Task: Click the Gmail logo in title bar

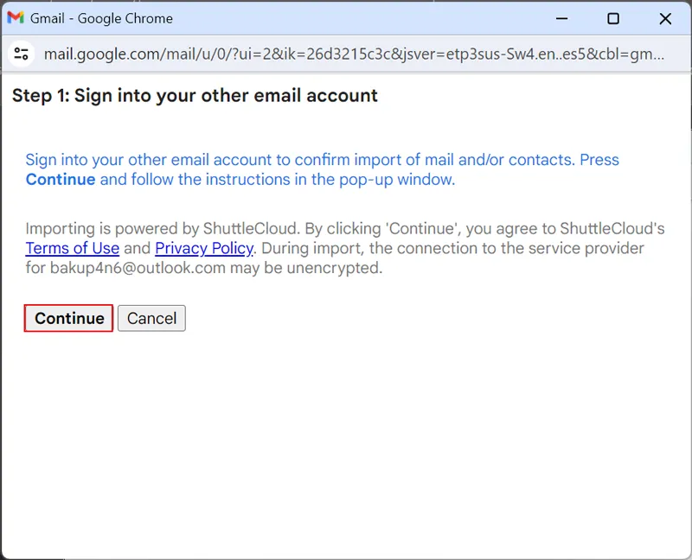Action: click(16, 18)
